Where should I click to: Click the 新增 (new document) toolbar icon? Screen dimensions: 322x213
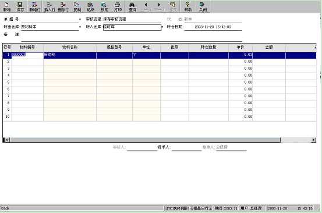[7, 6]
